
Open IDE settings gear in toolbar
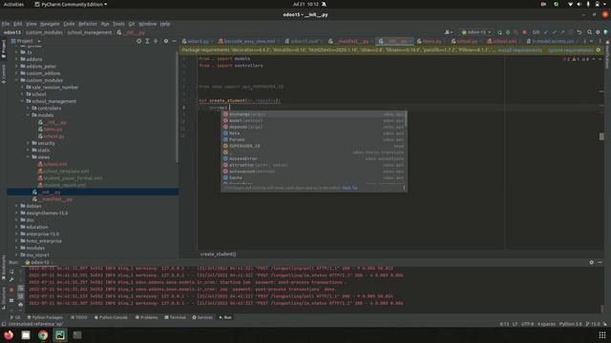pyautogui.click(x=598, y=32)
